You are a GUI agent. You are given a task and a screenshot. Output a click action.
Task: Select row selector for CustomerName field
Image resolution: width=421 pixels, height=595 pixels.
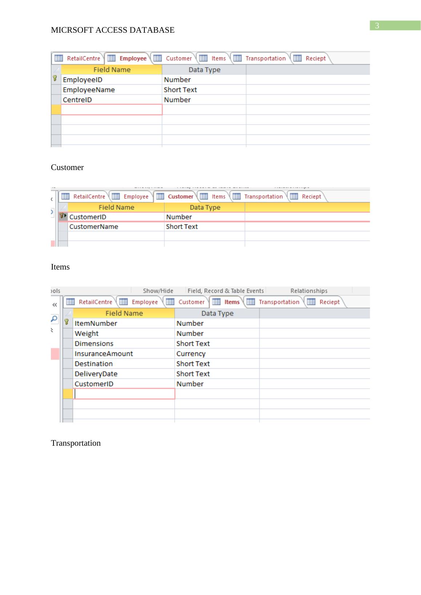click(63, 227)
